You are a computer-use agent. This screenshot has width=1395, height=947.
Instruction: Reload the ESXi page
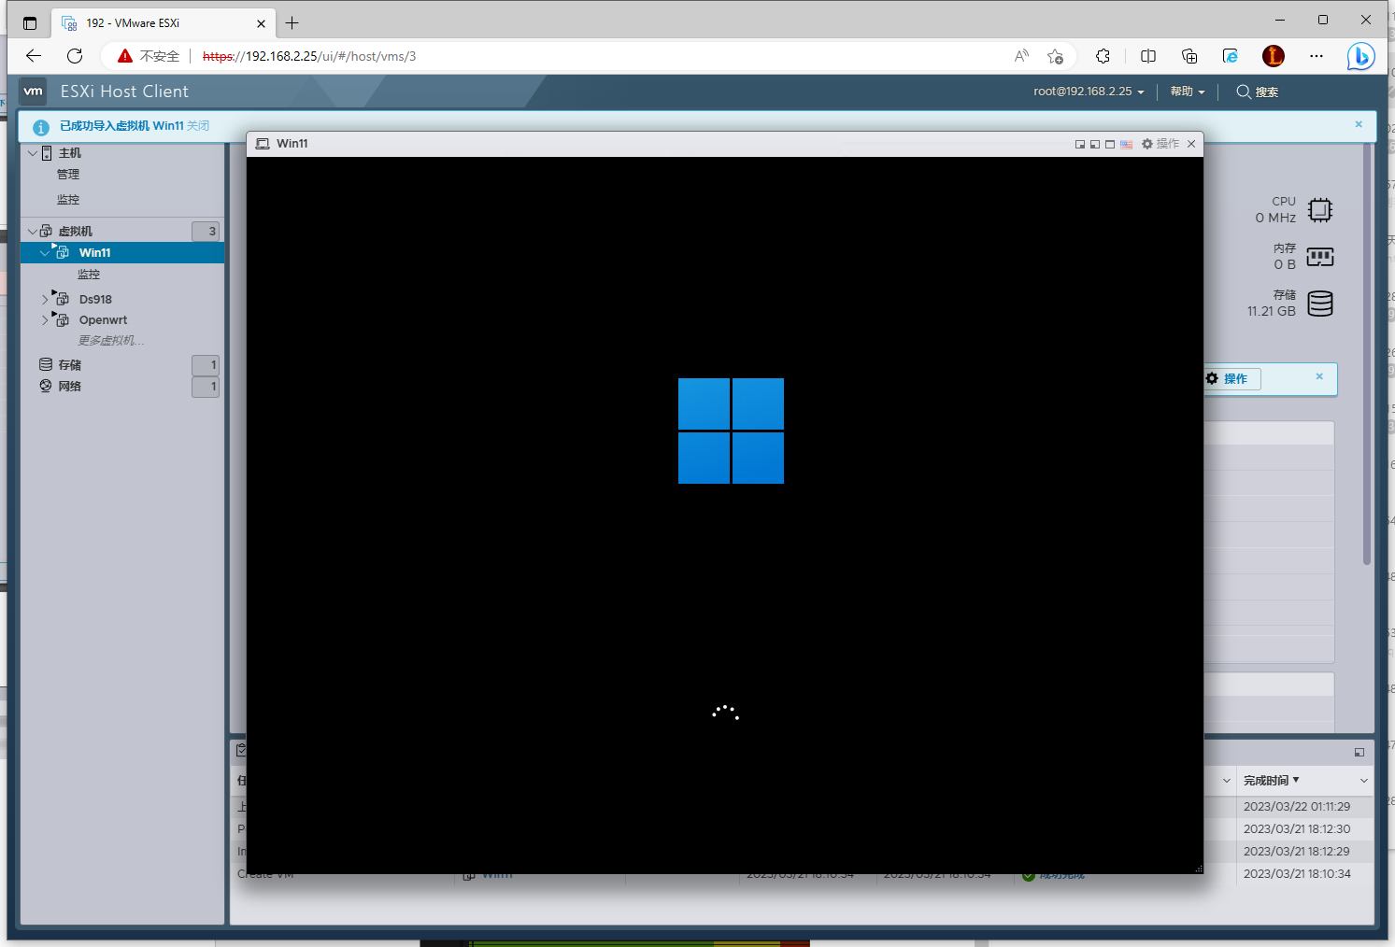(75, 56)
